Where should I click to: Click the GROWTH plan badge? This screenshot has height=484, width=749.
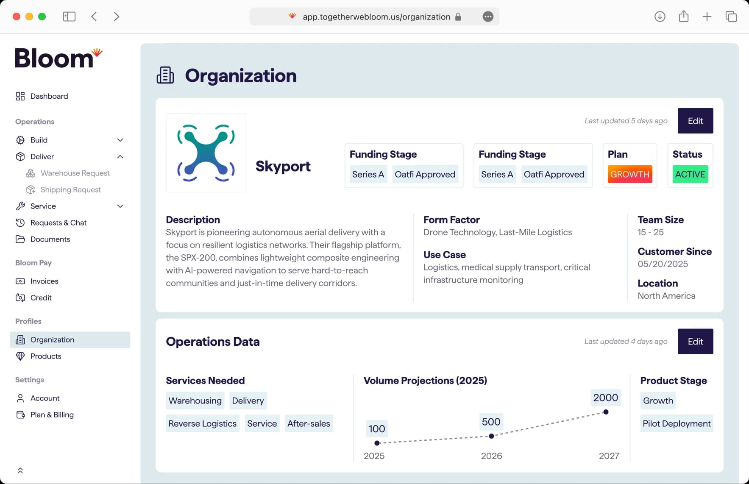tap(630, 174)
